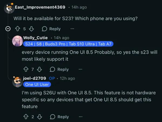
Task: Reply to East_Improvement4369's comment
Action: click(51, 29)
